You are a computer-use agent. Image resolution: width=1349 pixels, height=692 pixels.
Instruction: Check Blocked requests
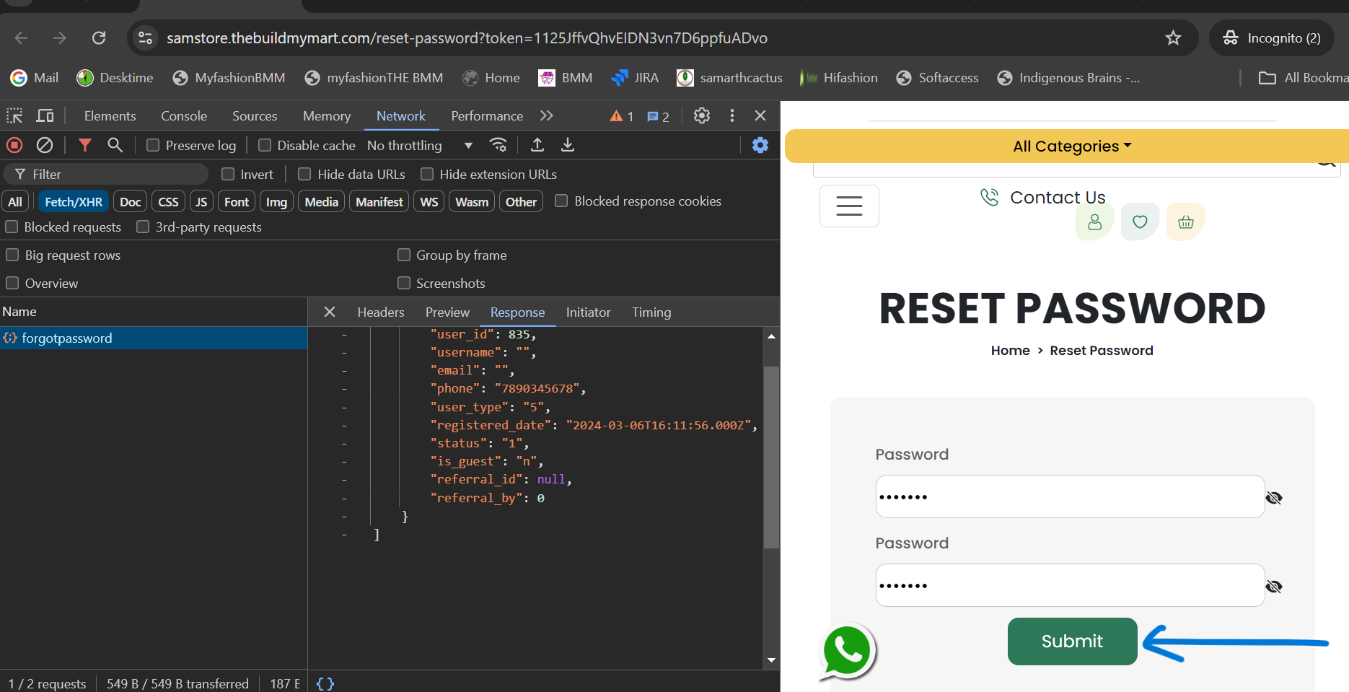pos(12,227)
